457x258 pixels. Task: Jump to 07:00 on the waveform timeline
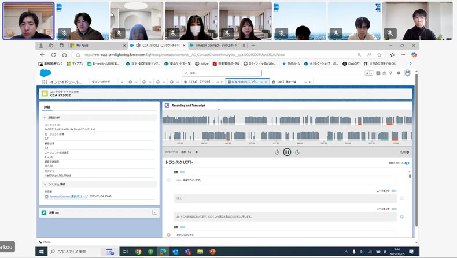[252, 143]
